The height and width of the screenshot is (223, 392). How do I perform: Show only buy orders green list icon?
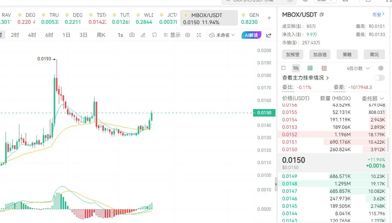pyautogui.click(x=310, y=68)
